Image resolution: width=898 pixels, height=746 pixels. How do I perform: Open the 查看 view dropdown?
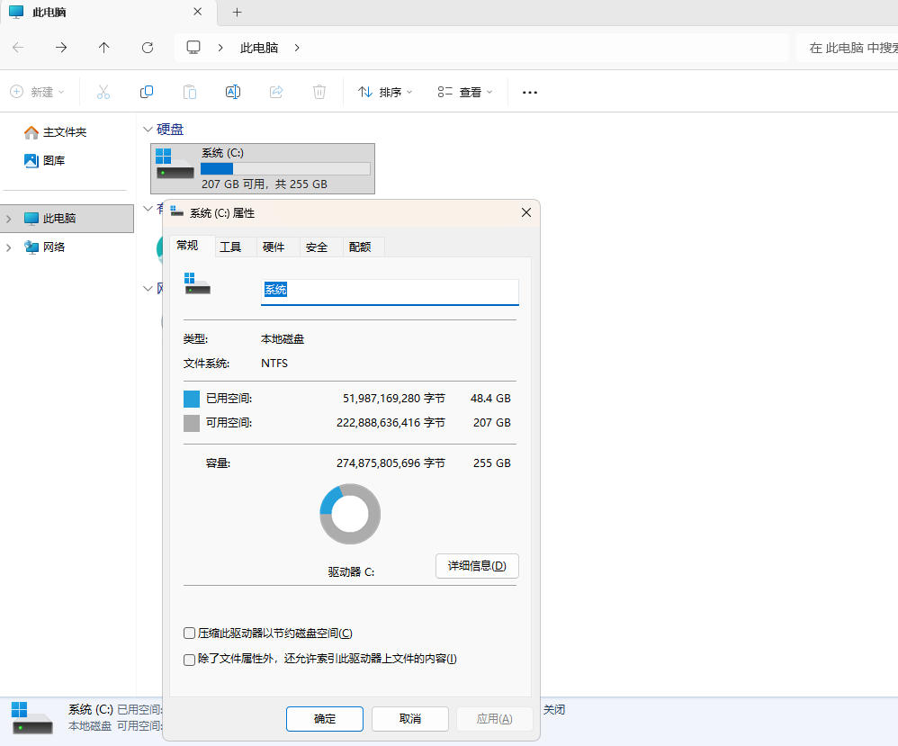[x=465, y=92]
